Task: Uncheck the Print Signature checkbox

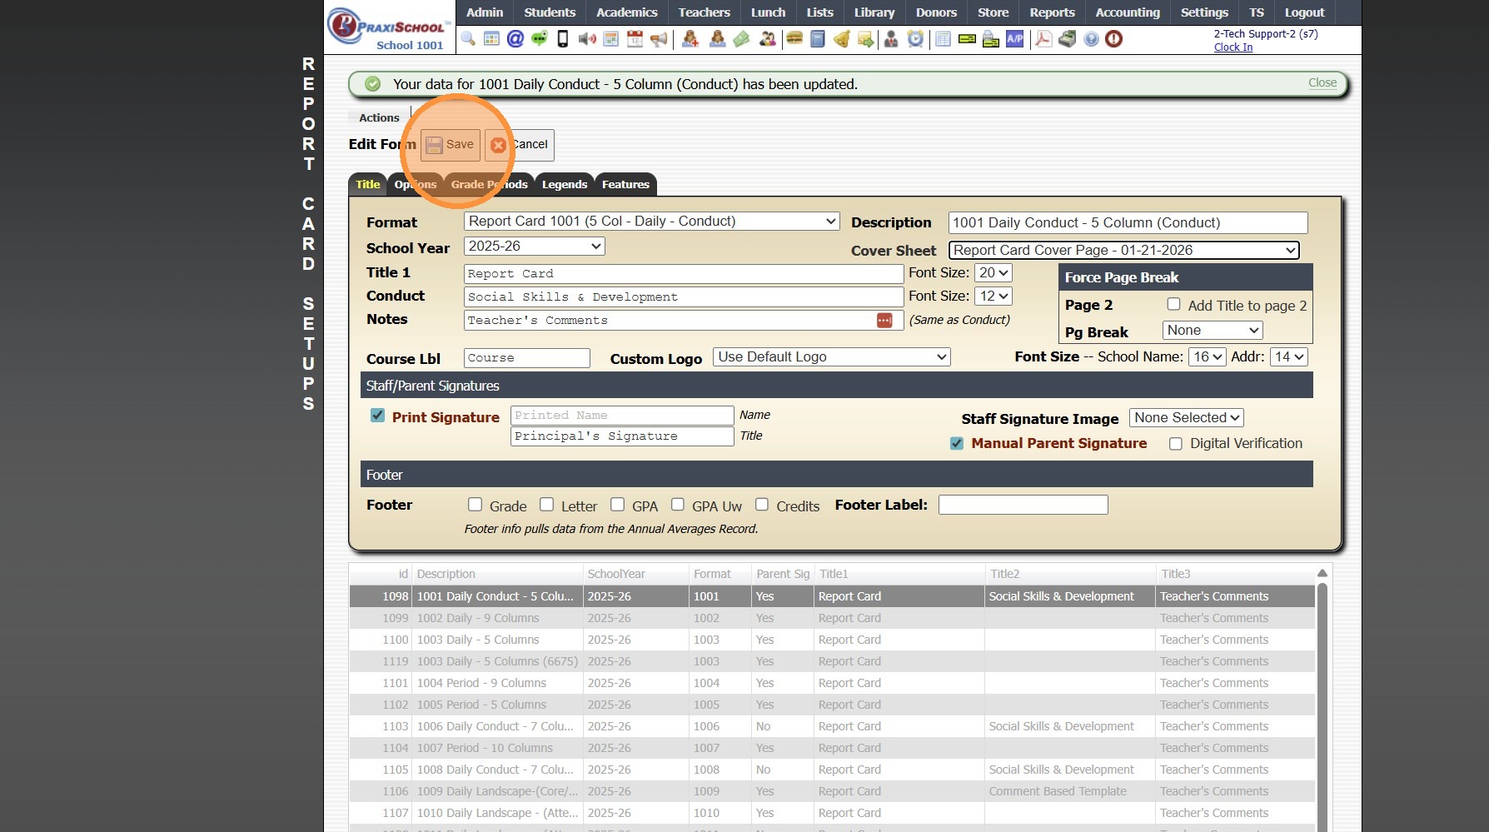Action: (x=378, y=416)
